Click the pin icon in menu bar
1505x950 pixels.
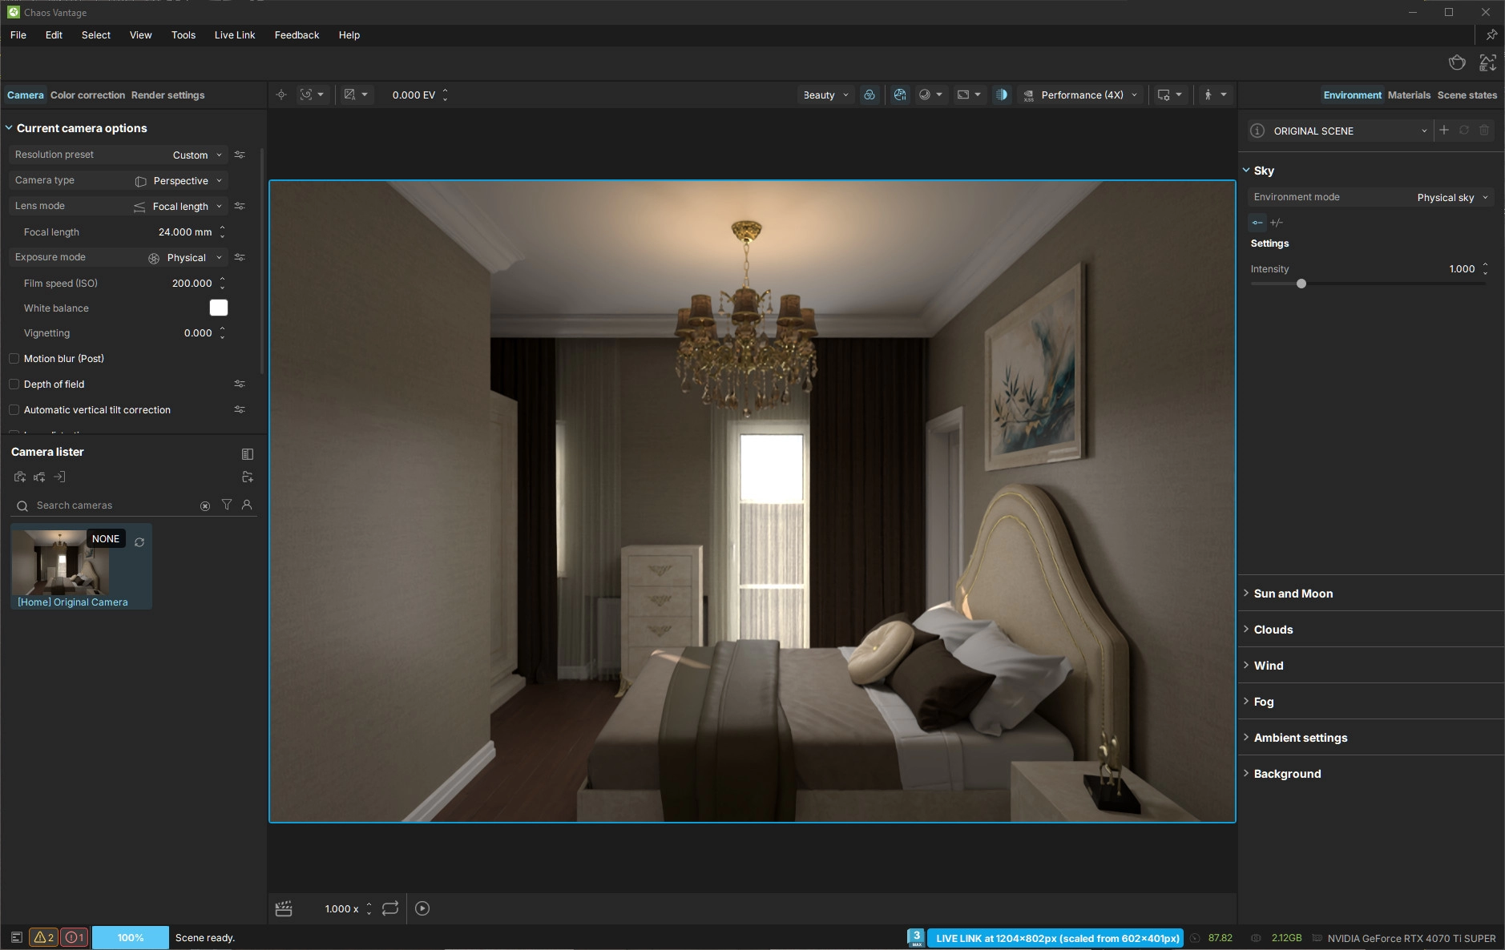pos(1491,34)
